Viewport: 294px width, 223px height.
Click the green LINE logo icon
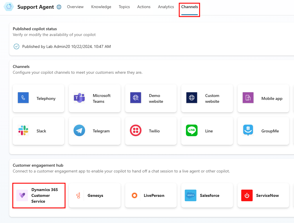[x=192, y=130]
